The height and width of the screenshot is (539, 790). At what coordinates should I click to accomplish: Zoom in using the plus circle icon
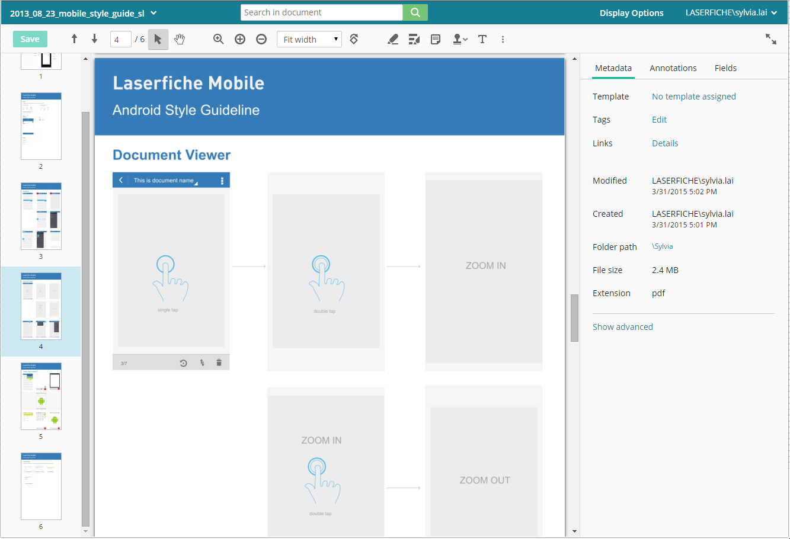(240, 39)
